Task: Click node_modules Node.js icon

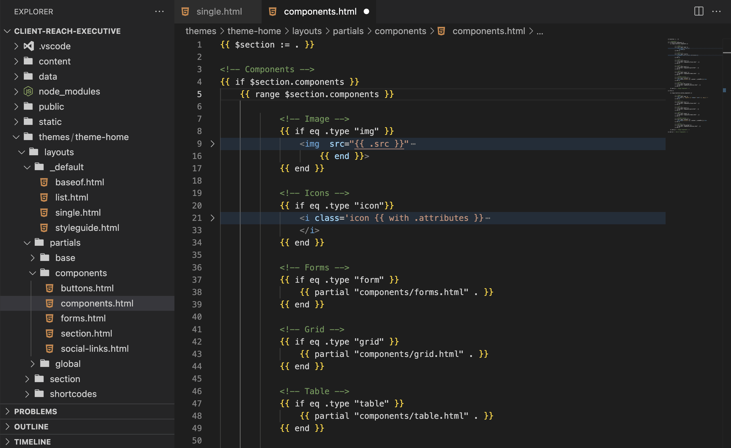Action: [28, 91]
